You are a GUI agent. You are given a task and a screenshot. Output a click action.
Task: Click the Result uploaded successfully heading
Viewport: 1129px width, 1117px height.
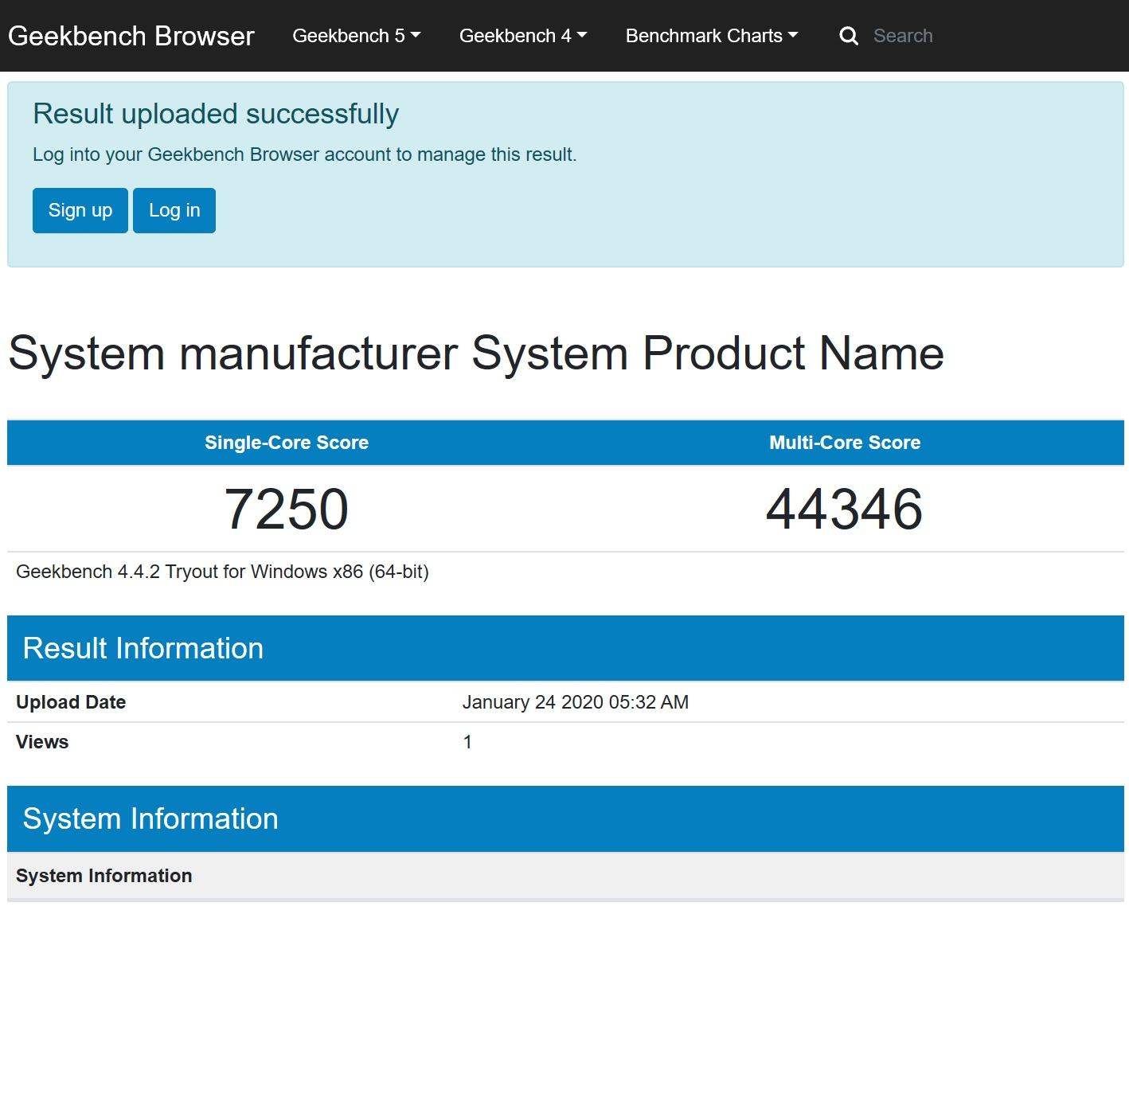pos(216,114)
